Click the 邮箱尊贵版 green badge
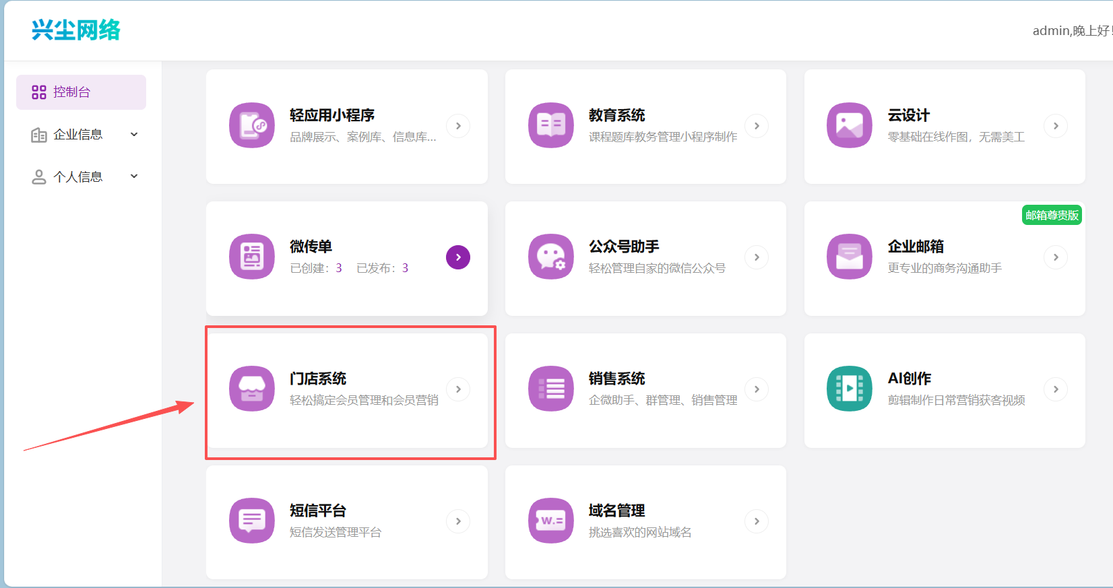The height and width of the screenshot is (588, 1113). [1052, 215]
